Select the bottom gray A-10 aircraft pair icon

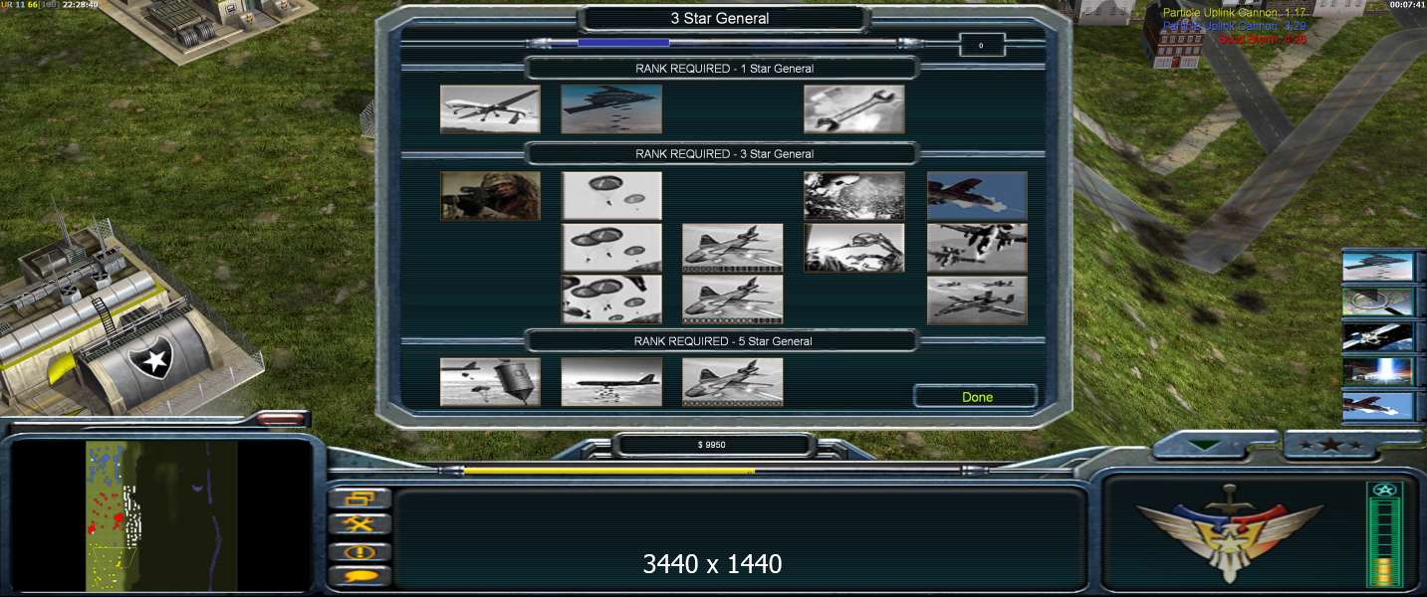point(977,299)
